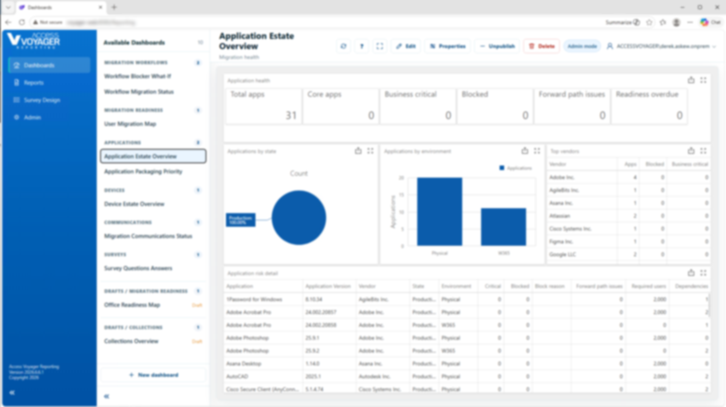Screen dimensions: 726x407
Task: Open Copilot Chat in browser
Action: (x=711, y=22)
